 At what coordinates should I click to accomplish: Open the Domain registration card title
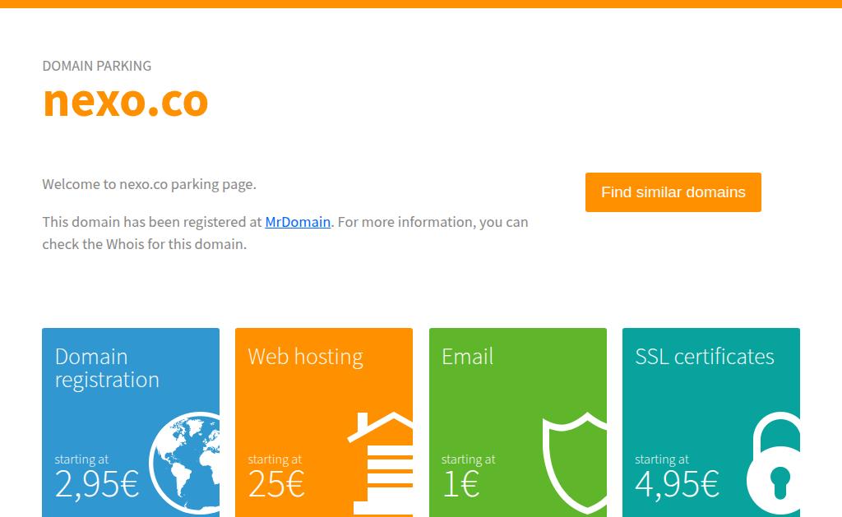[x=107, y=368]
